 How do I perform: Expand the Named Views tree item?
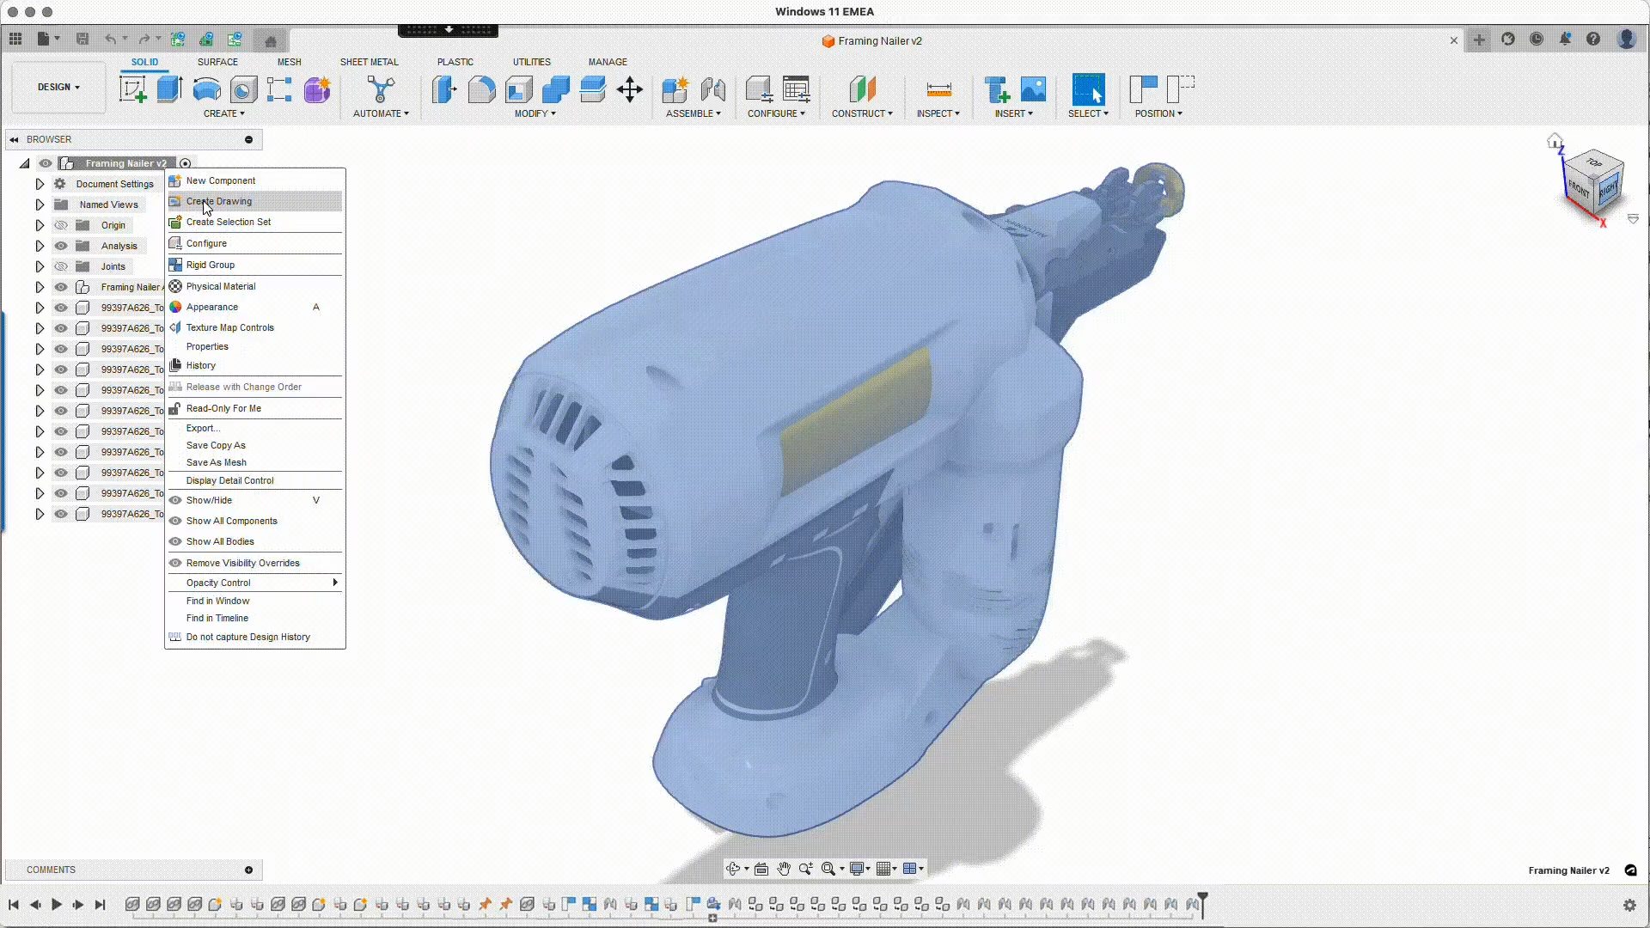[x=39, y=205]
